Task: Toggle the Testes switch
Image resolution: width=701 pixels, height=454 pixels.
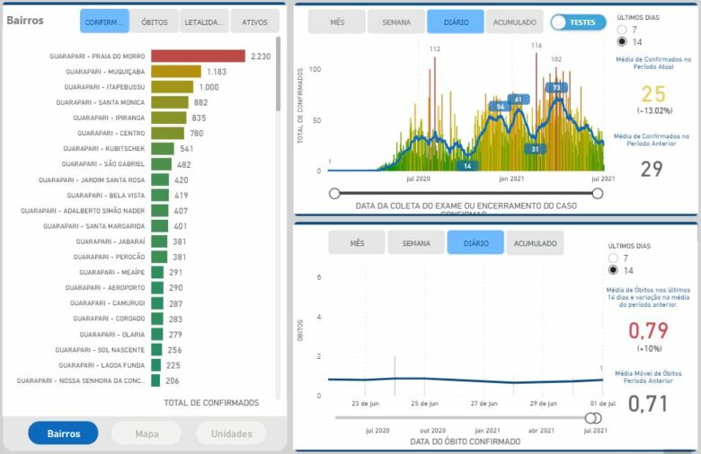Action: point(578,22)
